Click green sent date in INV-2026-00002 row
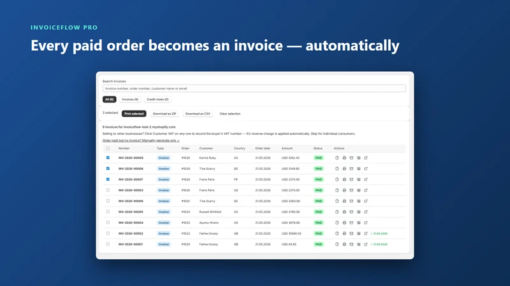The image size is (510, 286). (379, 233)
